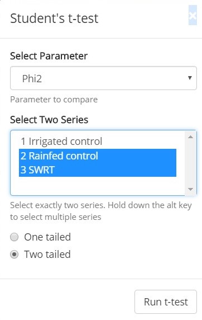The width and height of the screenshot is (202, 320).
Task: Click the Select Two Series label
Action: tap(49, 120)
